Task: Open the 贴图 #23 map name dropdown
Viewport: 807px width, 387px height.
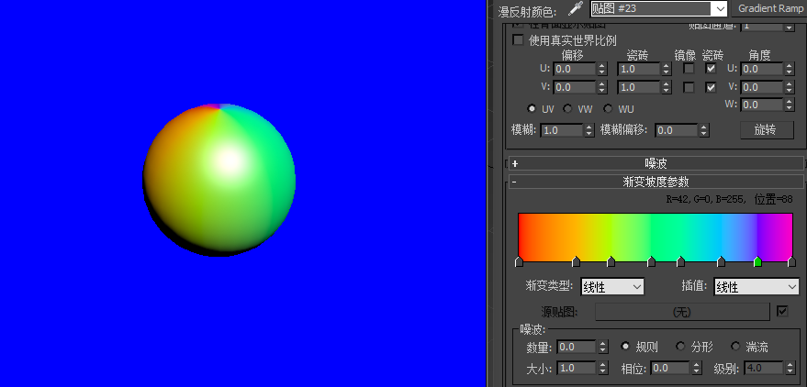Action: [659, 9]
